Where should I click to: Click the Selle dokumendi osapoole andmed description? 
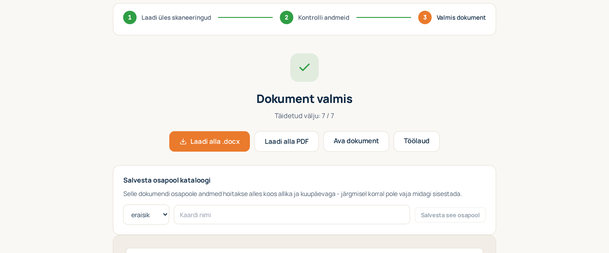[x=293, y=194]
